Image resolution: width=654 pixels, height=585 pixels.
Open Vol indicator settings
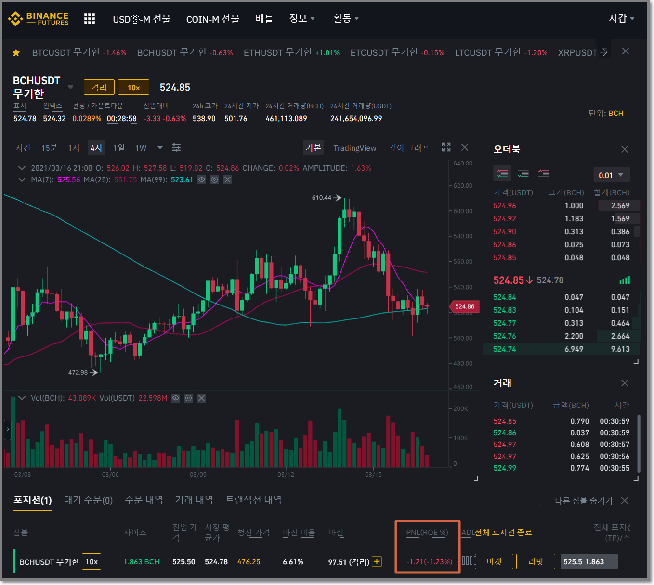click(x=189, y=398)
